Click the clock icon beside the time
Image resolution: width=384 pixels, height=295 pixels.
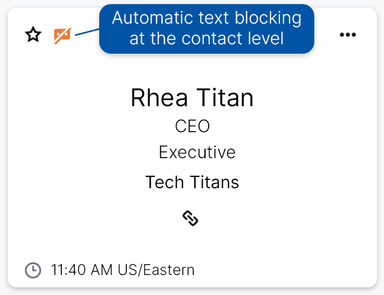pos(33,270)
